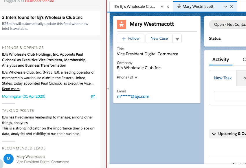The width and height of the screenshot is (246, 168).
Task: Click the Desmond Schrute user name
Action: point(40,1)
